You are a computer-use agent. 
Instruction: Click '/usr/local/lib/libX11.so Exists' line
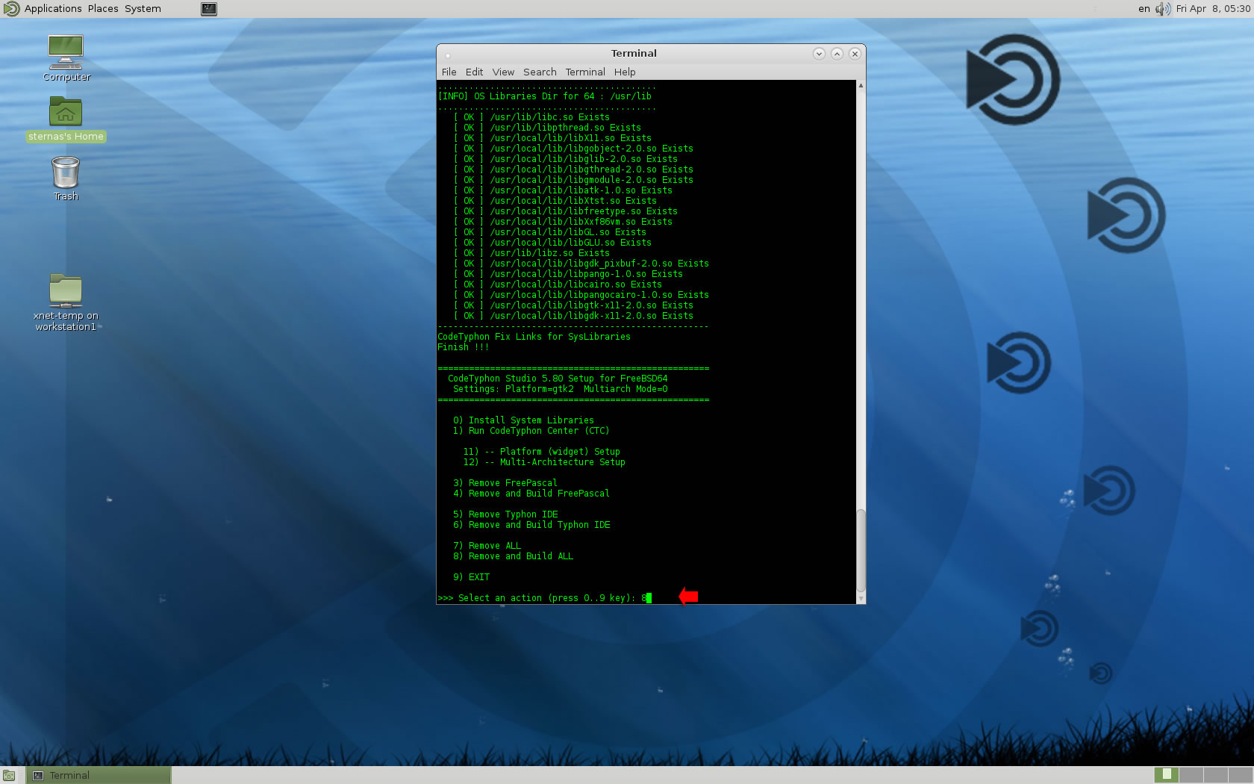(x=552, y=138)
